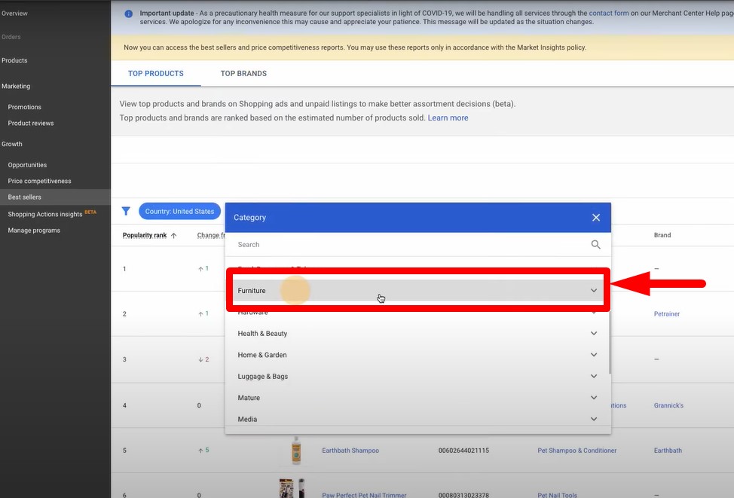Click the Earthbath Shampoo product thumbnail
The width and height of the screenshot is (734, 498).
pyautogui.click(x=296, y=451)
